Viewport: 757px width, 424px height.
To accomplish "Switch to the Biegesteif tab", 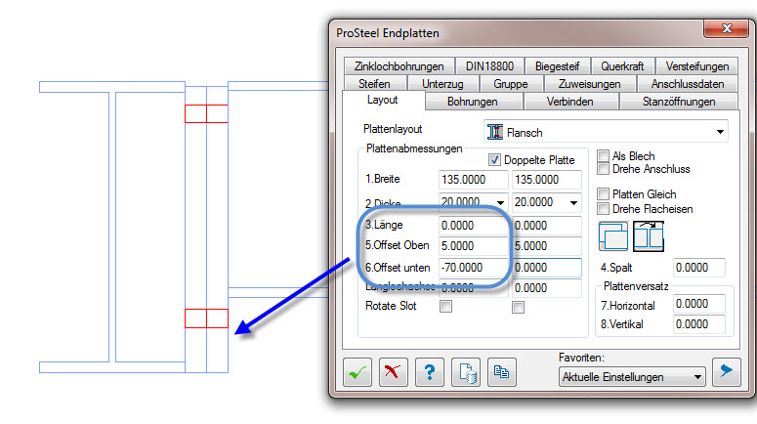I will click(557, 66).
